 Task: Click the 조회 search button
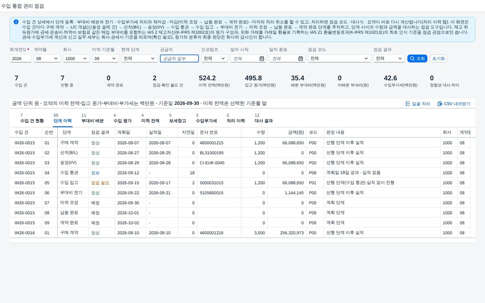417,59
